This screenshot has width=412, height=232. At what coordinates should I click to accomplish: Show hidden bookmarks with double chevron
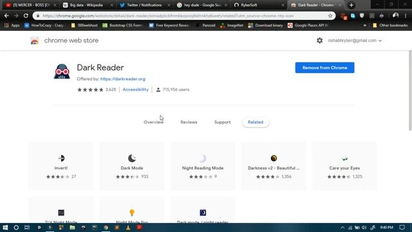365,26
